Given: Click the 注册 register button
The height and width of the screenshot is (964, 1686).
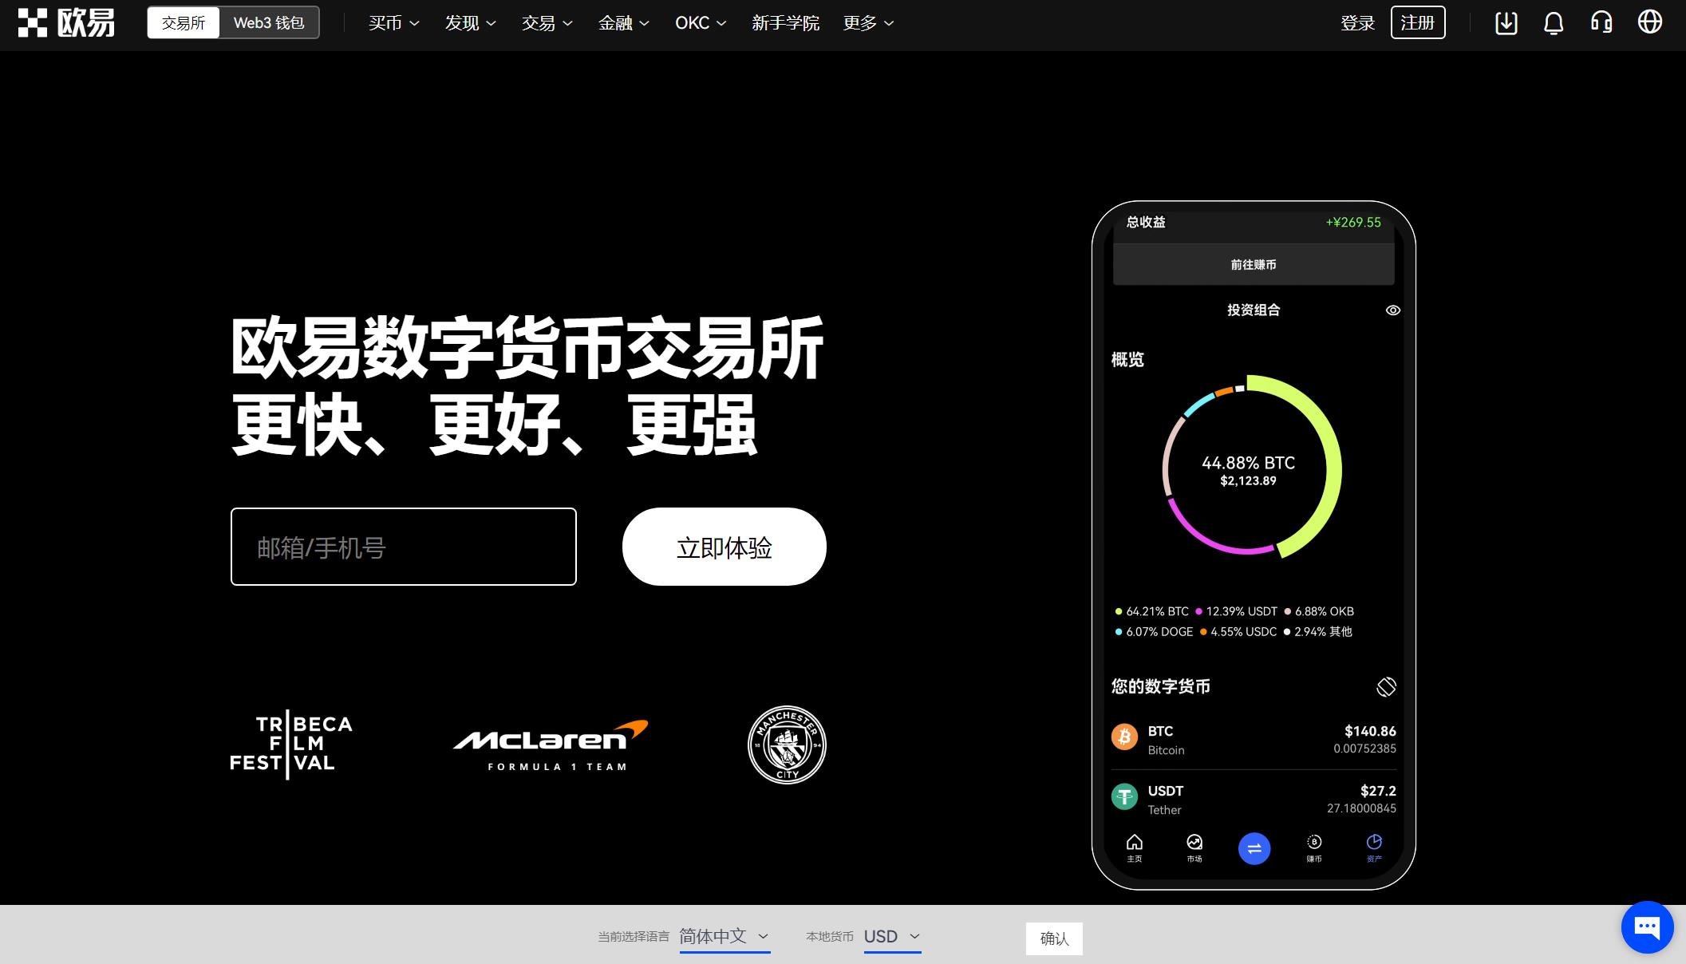Looking at the screenshot, I should pos(1419,22).
